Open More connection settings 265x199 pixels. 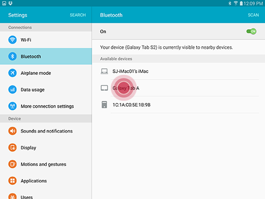click(x=46, y=106)
